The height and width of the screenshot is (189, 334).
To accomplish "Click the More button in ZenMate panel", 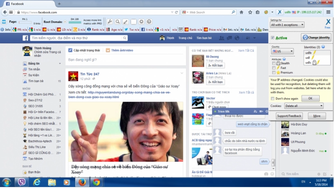I will tap(317, 116).
